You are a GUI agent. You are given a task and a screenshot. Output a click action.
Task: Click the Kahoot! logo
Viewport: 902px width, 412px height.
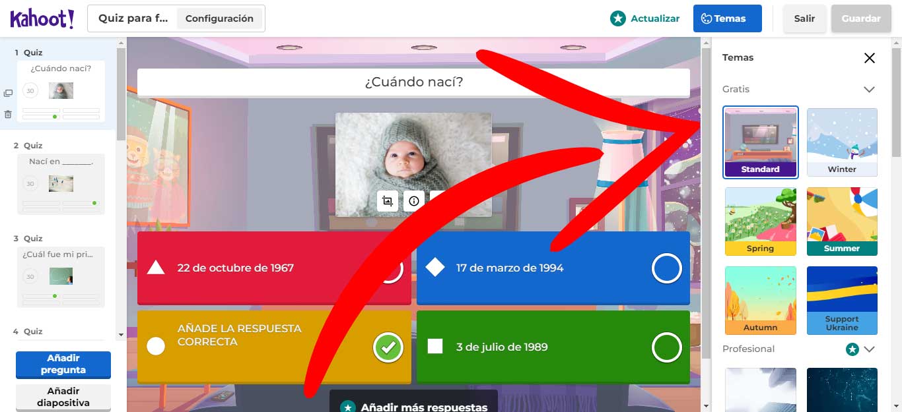tap(42, 18)
